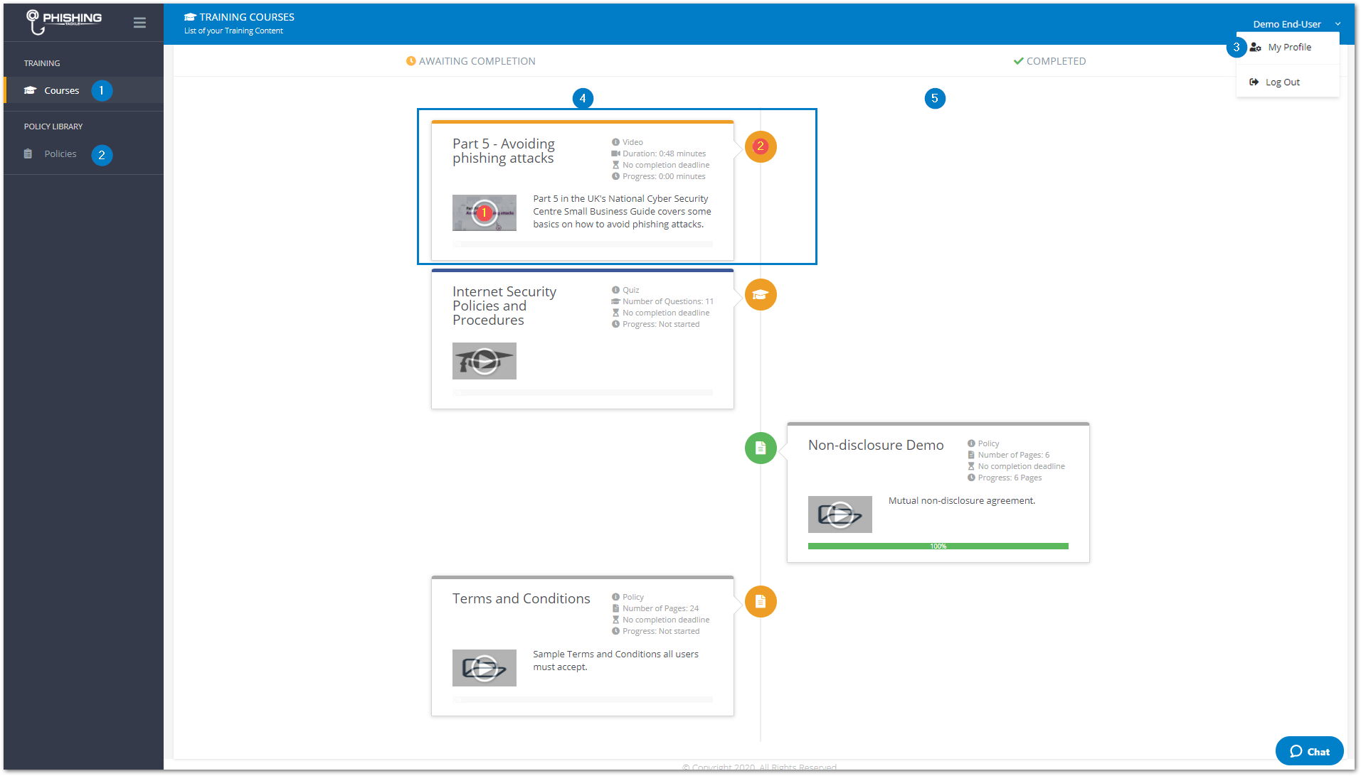Click orange document icon for Terms and Conditions
The height and width of the screenshot is (776, 1361).
761,601
